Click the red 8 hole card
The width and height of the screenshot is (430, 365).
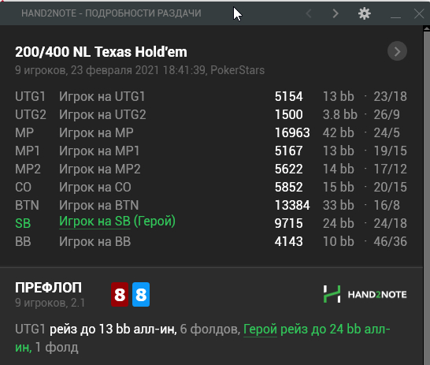120,295
